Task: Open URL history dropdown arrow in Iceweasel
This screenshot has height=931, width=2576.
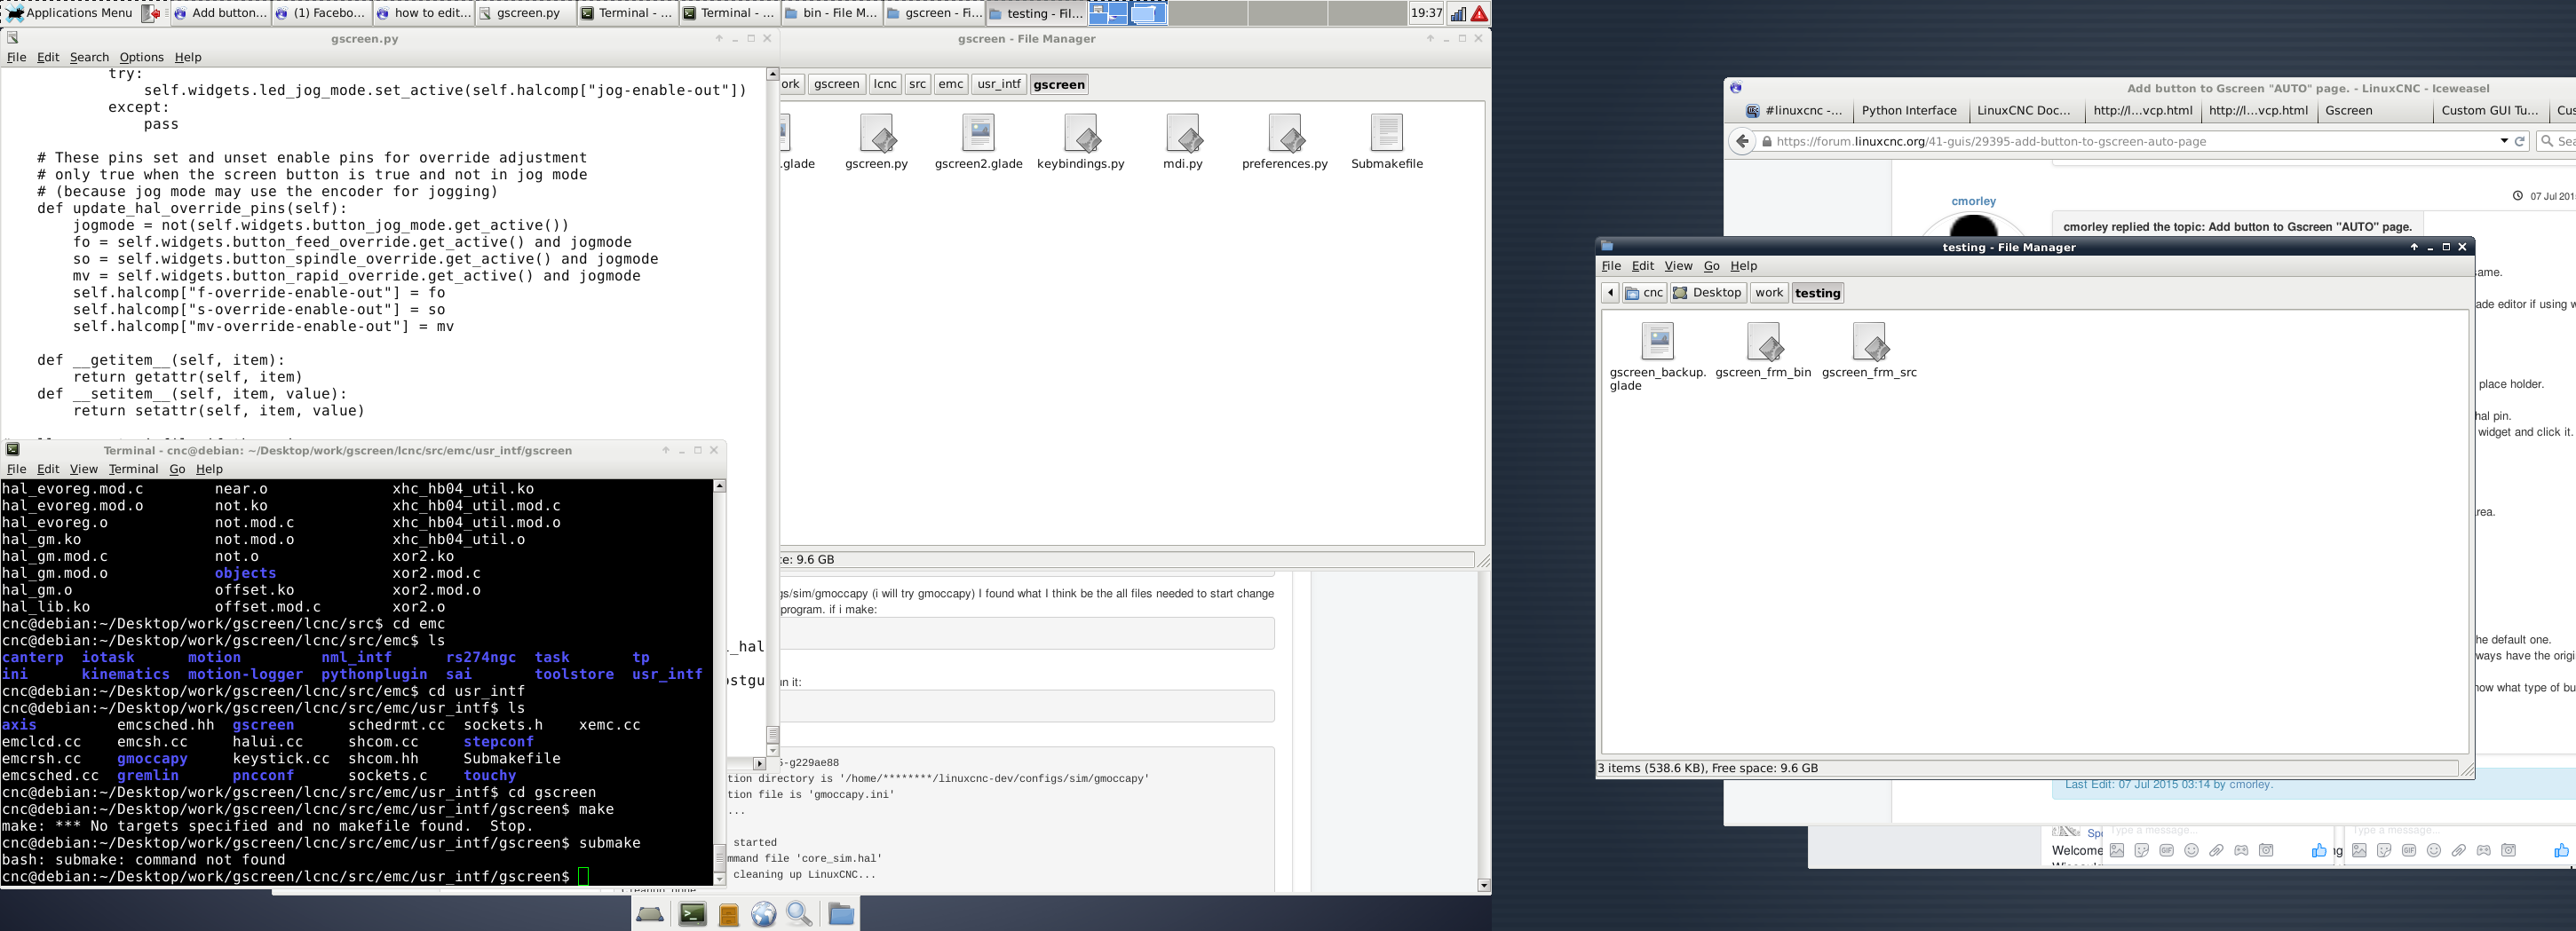Action: pos(2504,141)
